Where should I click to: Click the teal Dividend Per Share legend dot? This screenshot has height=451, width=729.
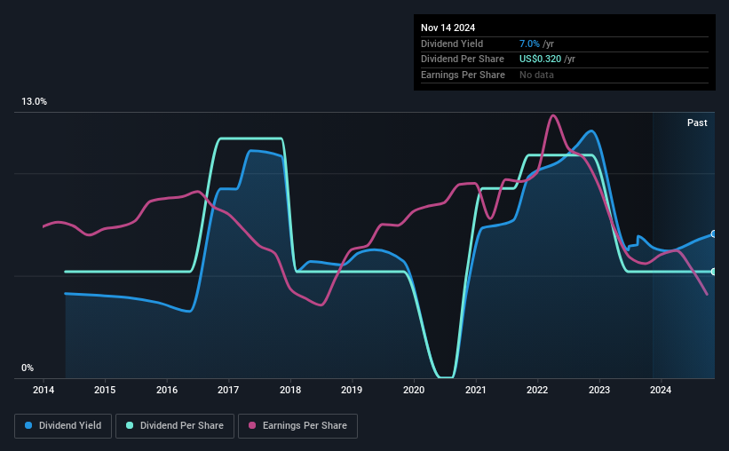130,425
